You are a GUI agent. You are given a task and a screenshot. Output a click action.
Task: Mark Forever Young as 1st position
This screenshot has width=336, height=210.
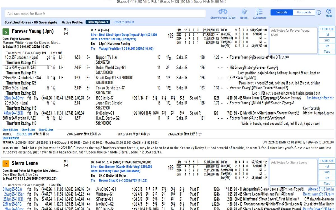(327, 34)
